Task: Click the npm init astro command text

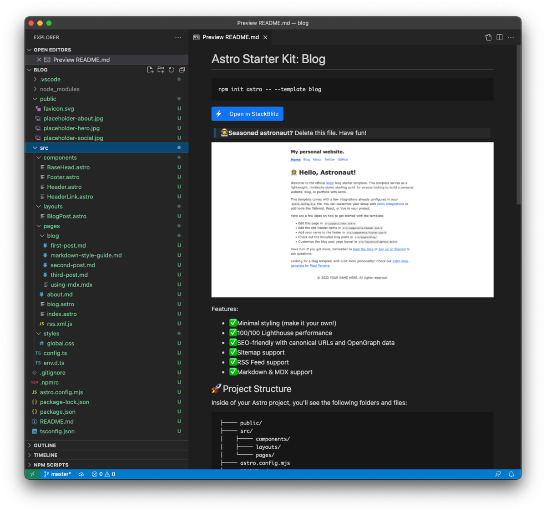Action: click(270, 89)
